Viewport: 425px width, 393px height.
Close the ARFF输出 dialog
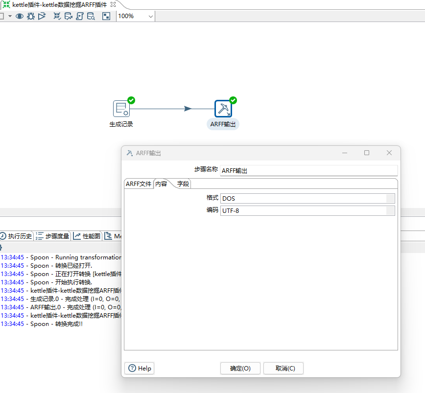389,153
